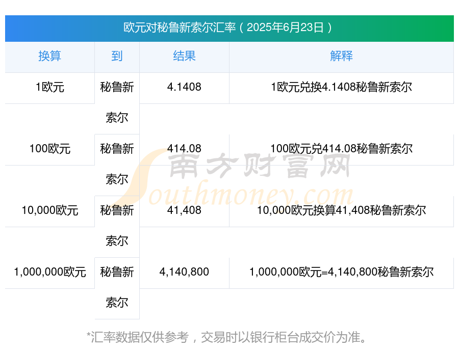Viewport: 459px width, 353px height.
Task: Select the 1,000,000欧元 cell
Action: click(50, 272)
